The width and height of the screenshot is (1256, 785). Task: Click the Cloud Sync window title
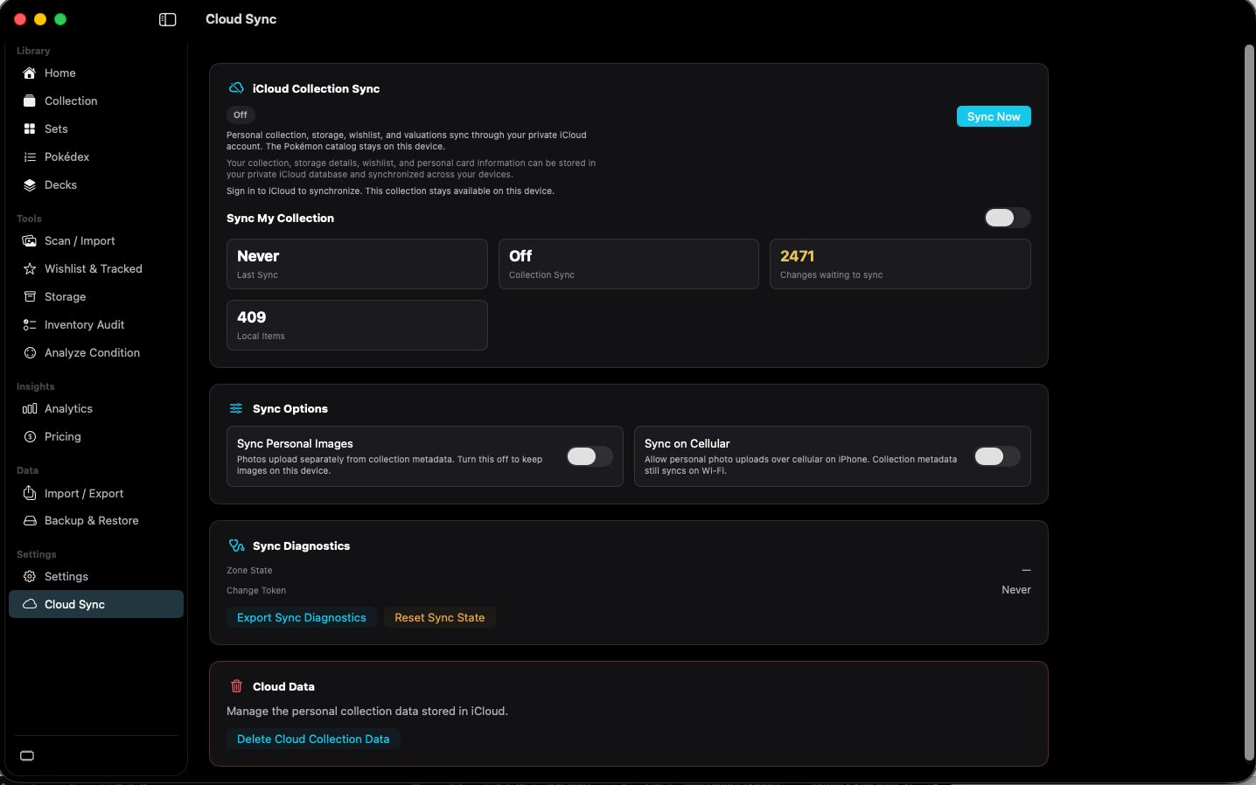[241, 19]
